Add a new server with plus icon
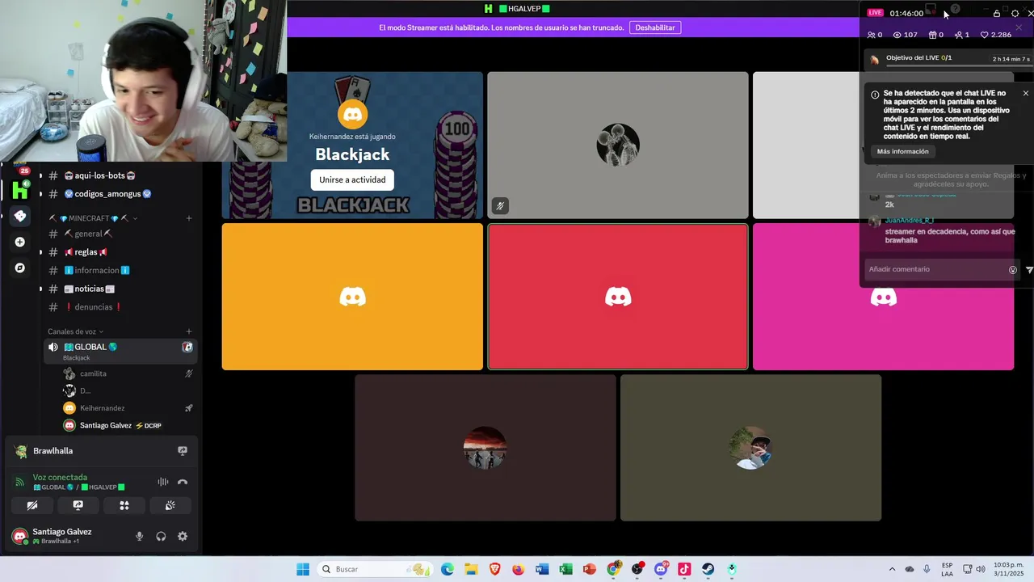 pos(20,242)
